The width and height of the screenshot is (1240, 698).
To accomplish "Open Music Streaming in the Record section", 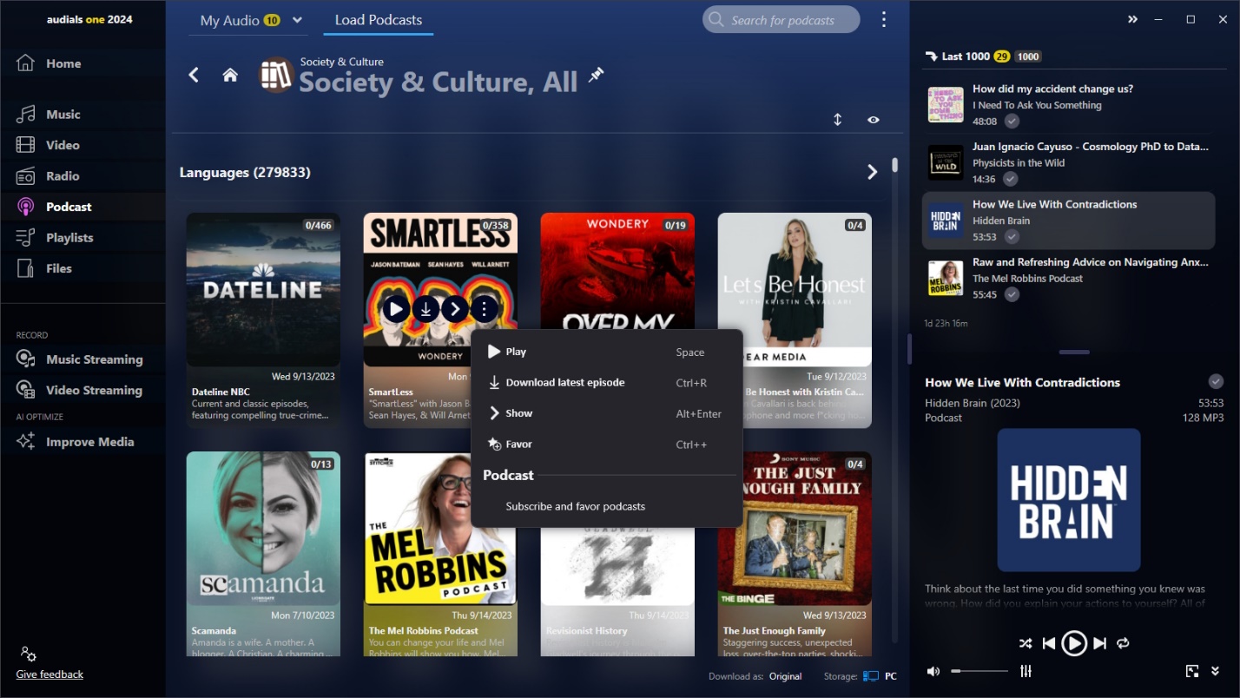I will [x=94, y=359].
